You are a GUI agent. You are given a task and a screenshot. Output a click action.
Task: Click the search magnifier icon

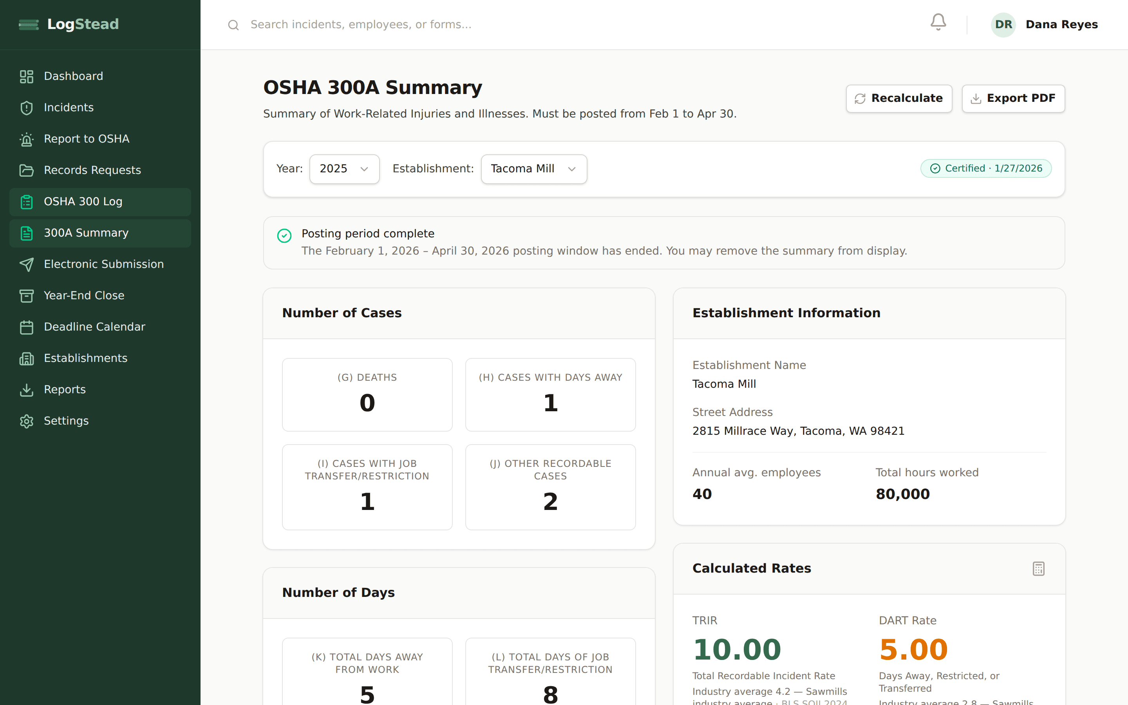click(x=233, y=25)
